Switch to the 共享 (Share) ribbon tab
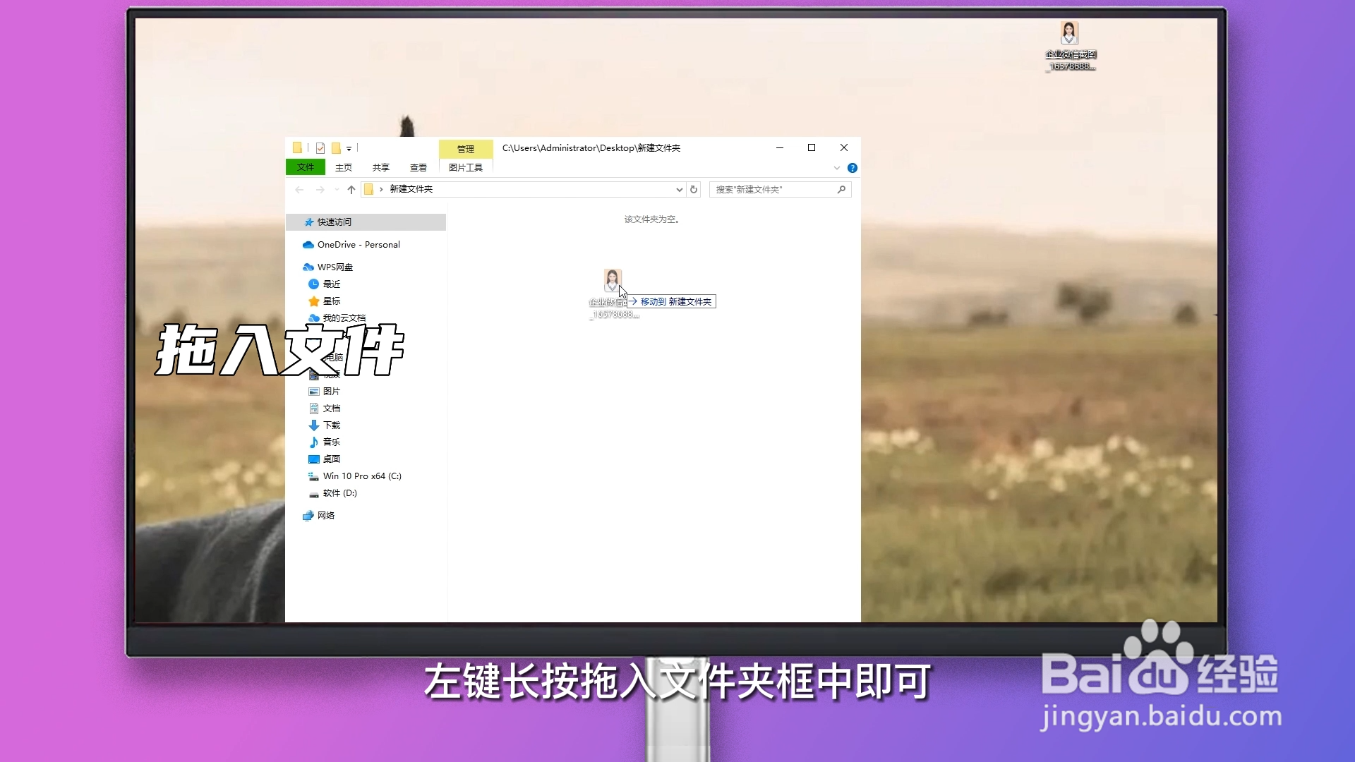This screenshot has height=762, width=1355. (x=380, y=167)
